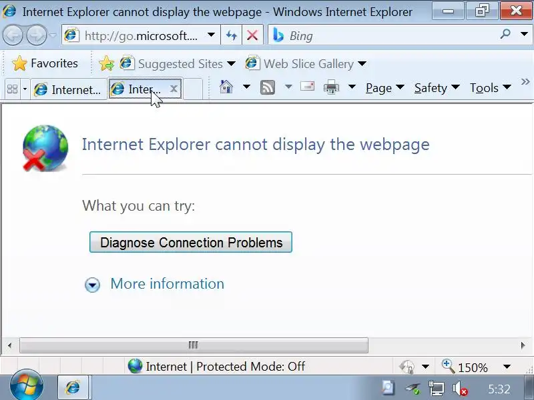This screenshot has height=400, width=534.
Task: Expand the More information section
Action: [x=92, y=285]
